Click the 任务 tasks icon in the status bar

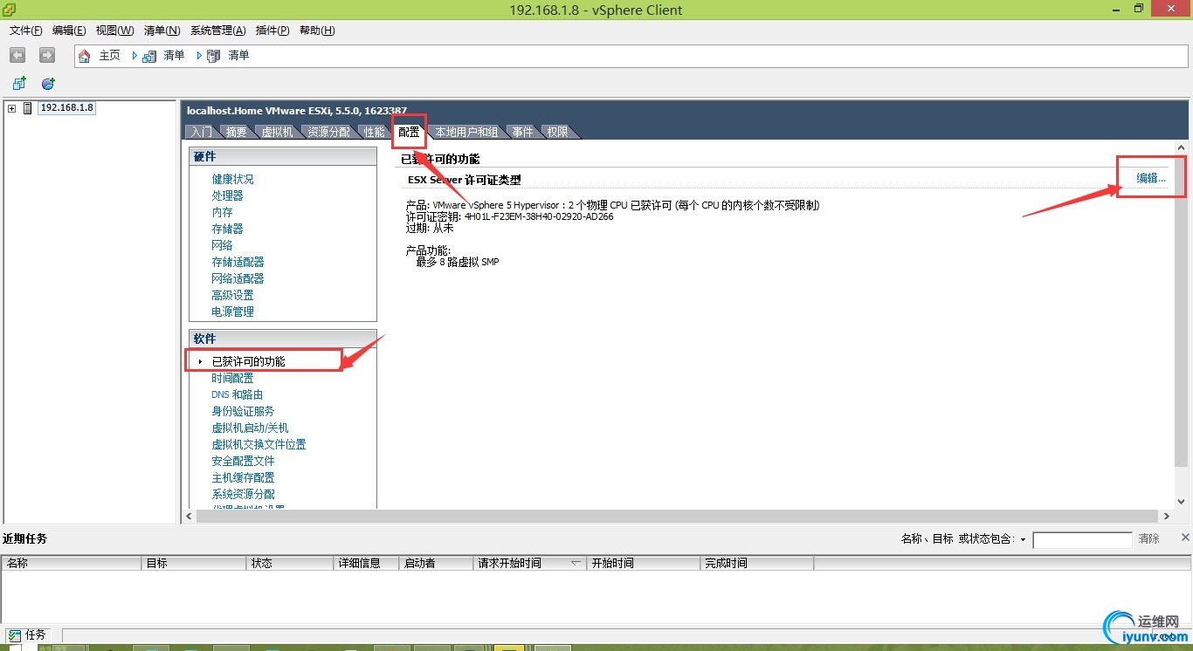14,635
